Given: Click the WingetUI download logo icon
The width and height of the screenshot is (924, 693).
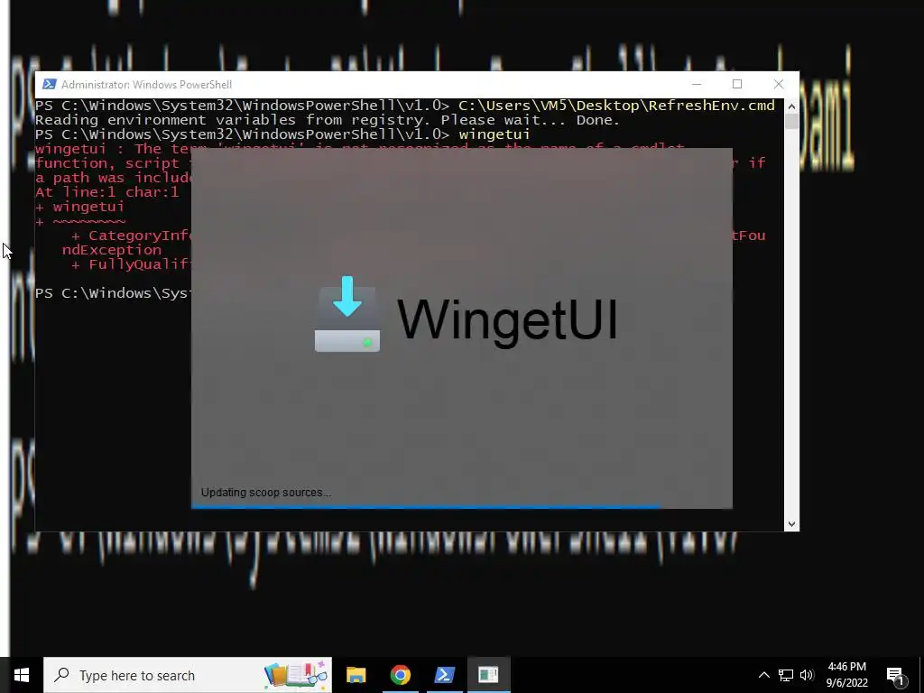Looking at the screenshot, I should [347, 314].
